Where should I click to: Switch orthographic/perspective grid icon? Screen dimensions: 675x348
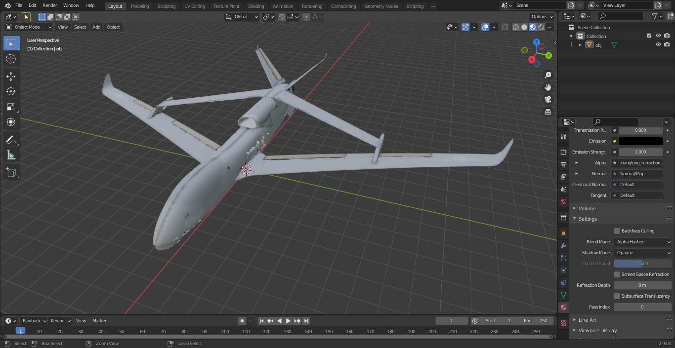pyautogui.click(x=548, y=112)
